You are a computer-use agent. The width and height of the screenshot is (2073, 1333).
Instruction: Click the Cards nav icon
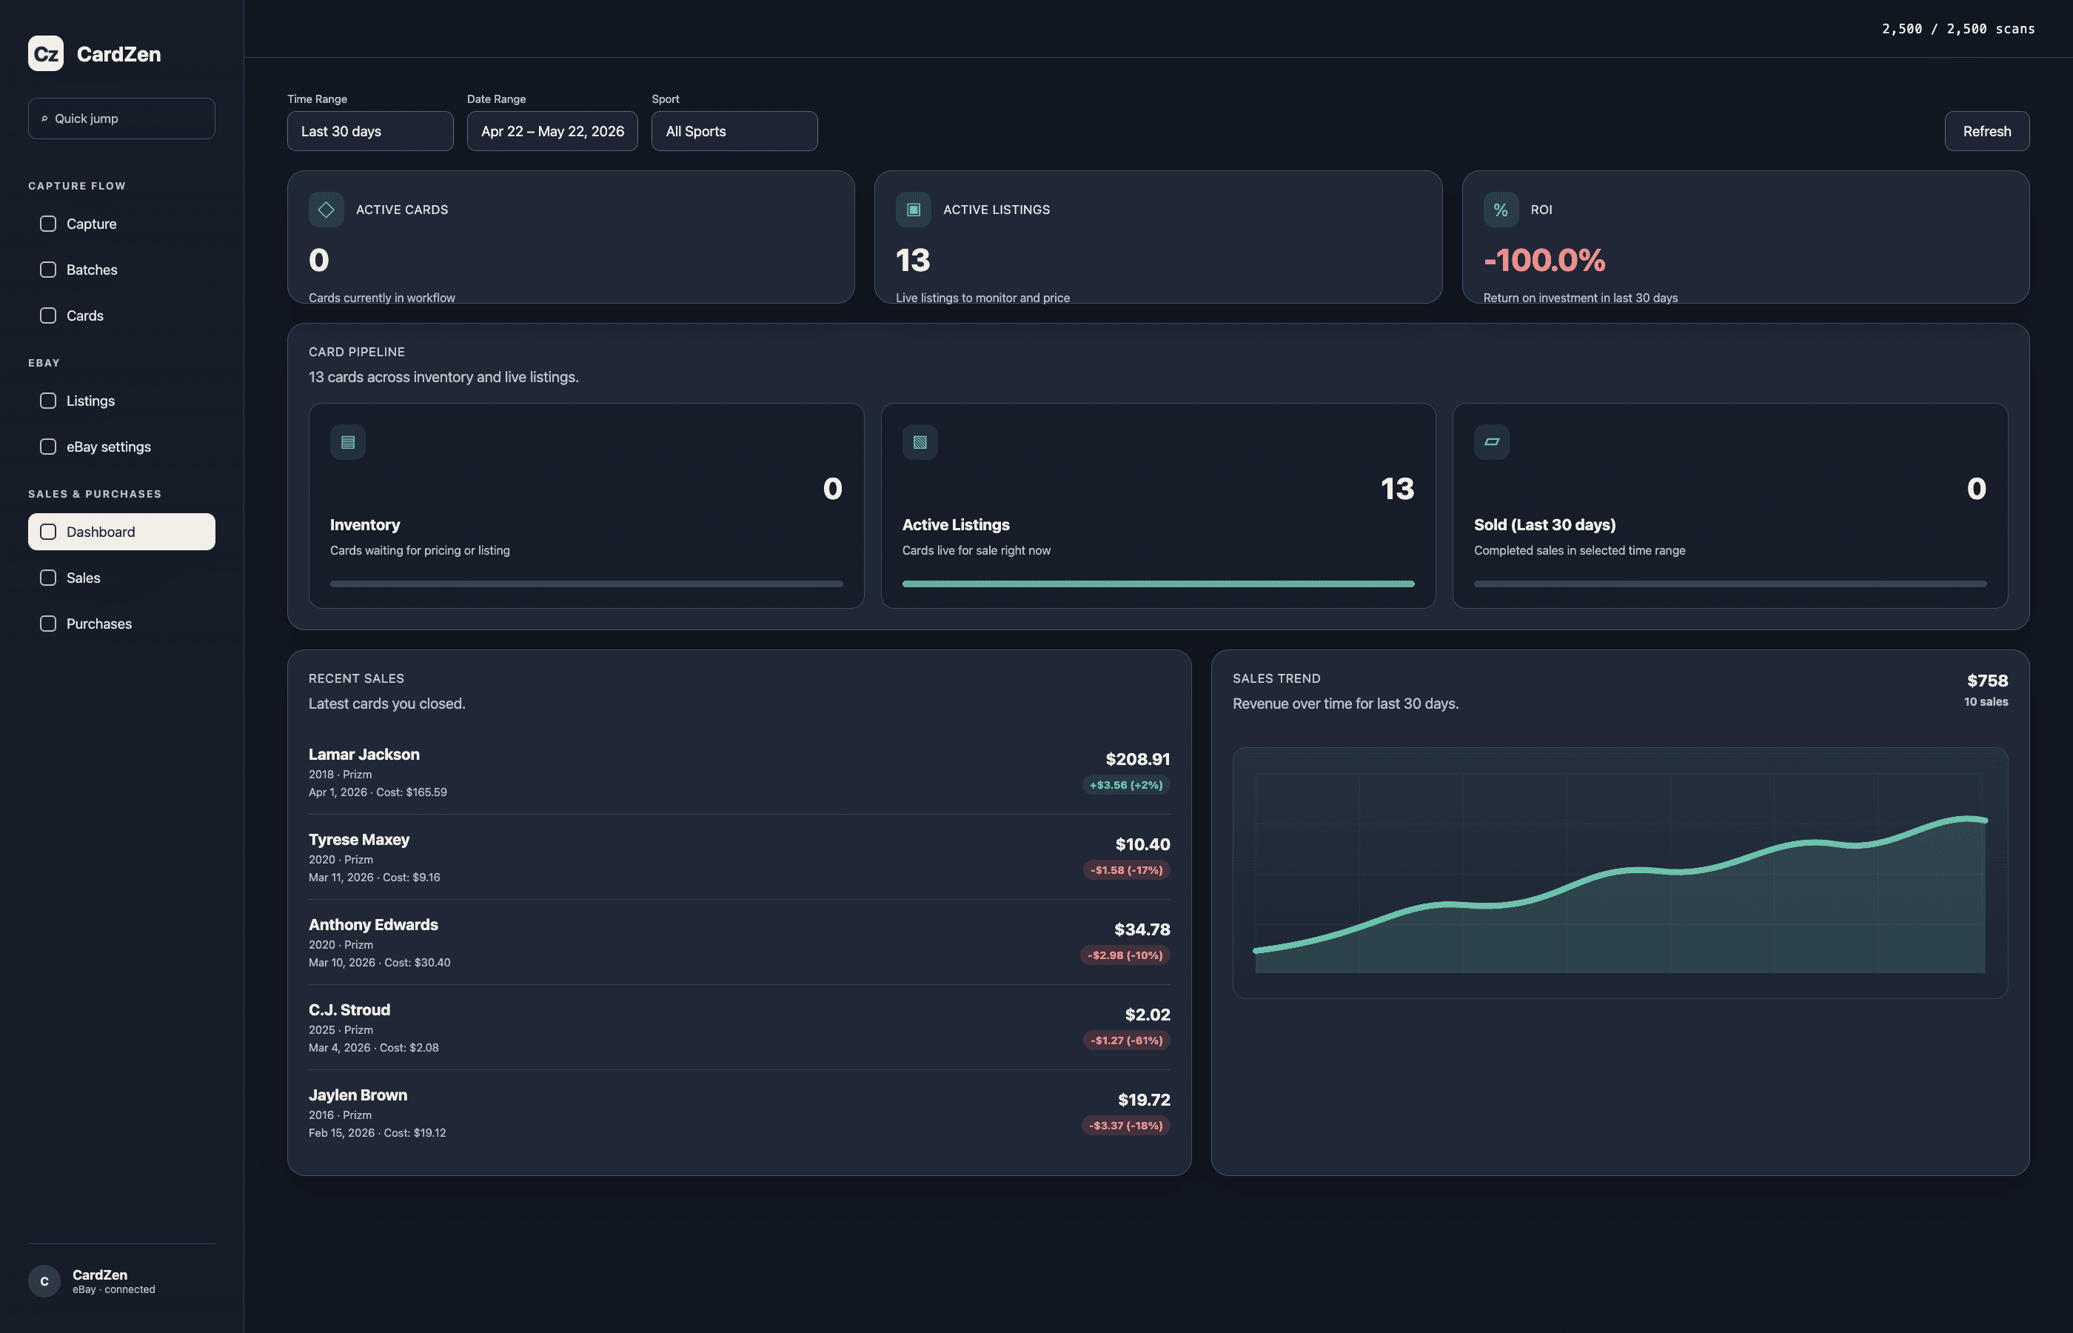(48, 315)
